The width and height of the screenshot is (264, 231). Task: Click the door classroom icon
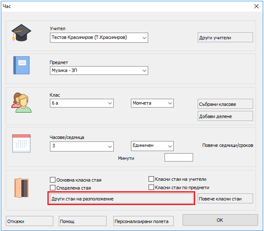[x=21, y=188]
